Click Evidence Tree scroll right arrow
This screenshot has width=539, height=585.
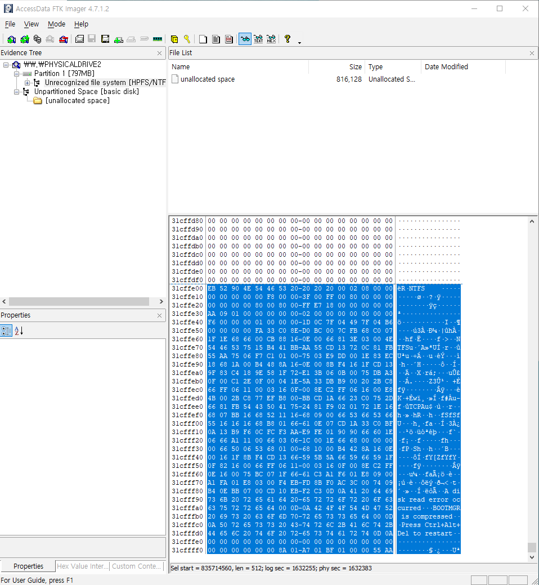point(161,301)
